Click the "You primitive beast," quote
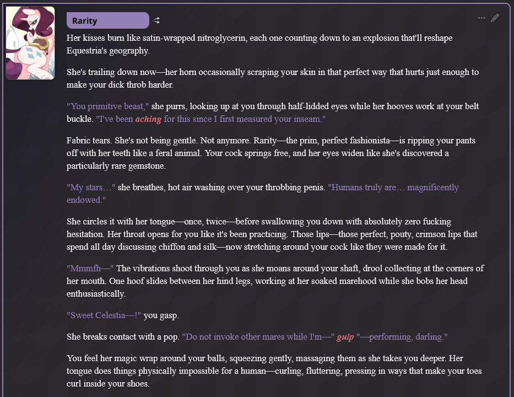This screenshot has width=514, height=397. tap(107, 106)
